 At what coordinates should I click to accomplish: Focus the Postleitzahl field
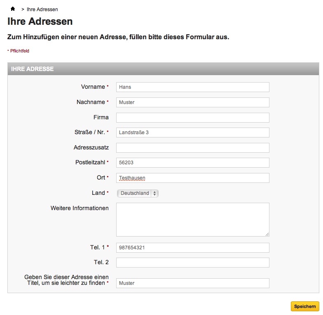pyautogui.click(x=192, y=163)
